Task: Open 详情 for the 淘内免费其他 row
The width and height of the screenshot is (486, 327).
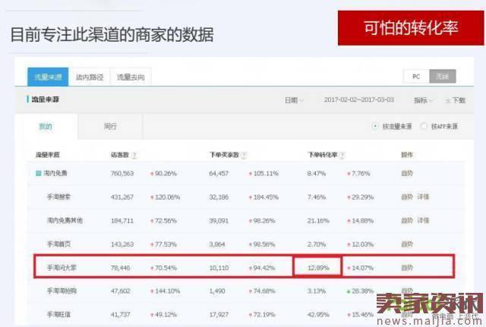Action: click(x=423, y=221)
